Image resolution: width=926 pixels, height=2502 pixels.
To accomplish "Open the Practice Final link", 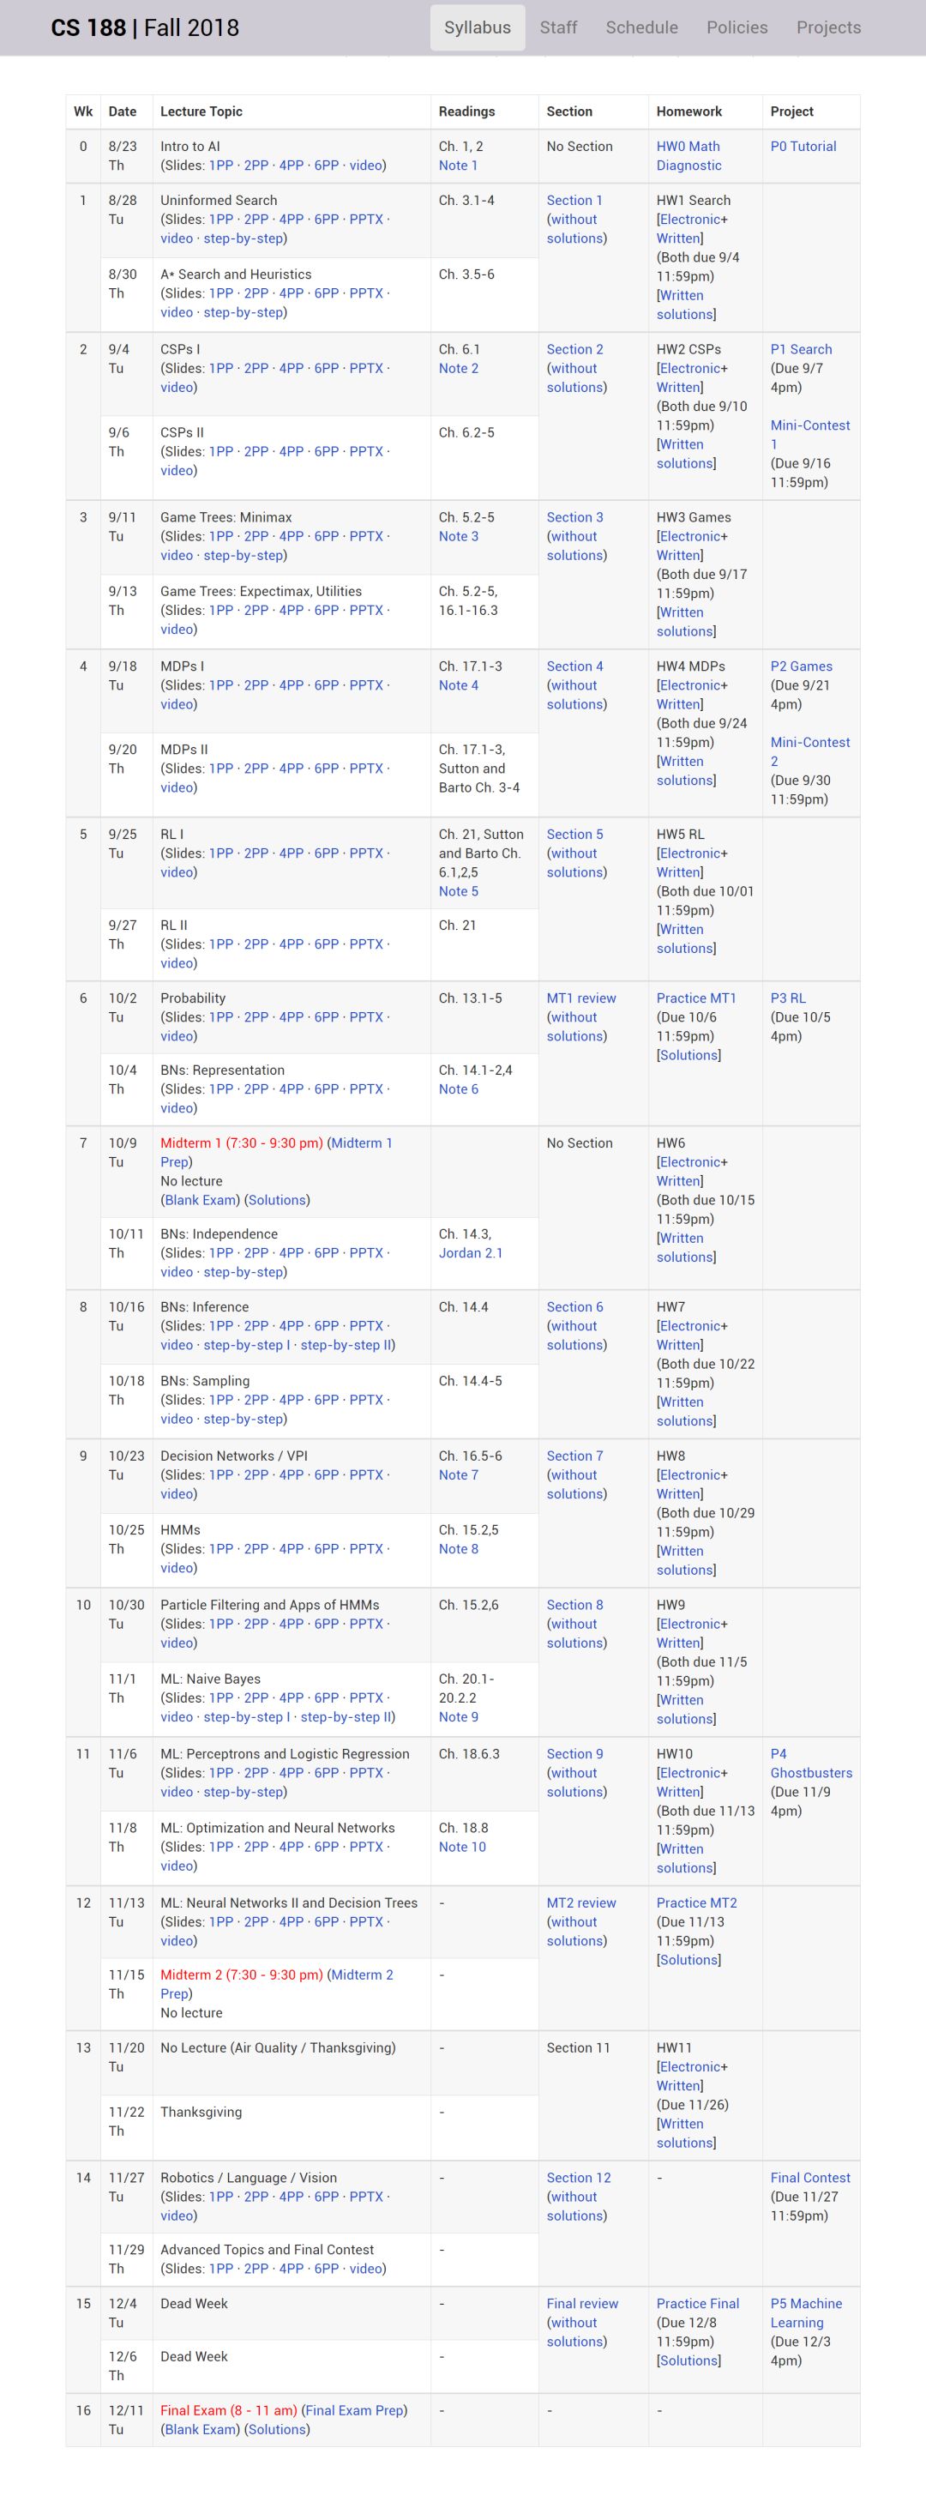I will tap(697, 2304).
